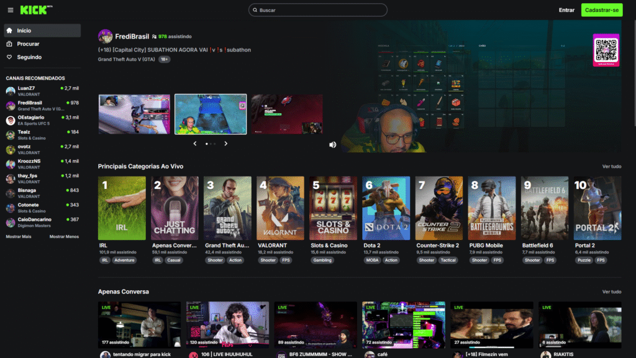Open the stream with 27 assistindo
The height and width of the screenshot is (358, 636).
(492, 324)
